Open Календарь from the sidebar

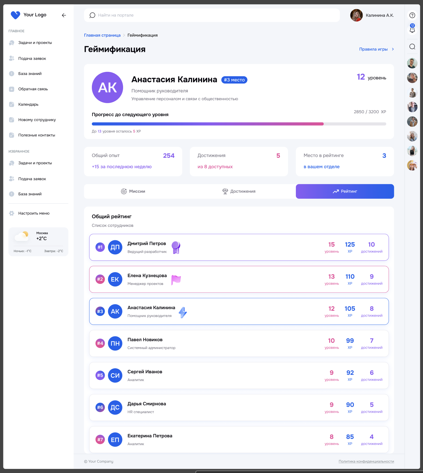pos(28,104)
